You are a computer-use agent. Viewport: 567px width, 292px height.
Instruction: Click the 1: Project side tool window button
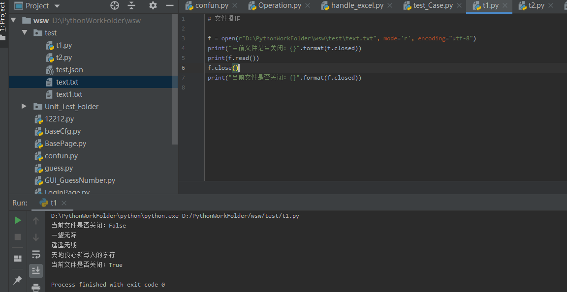(x=3, y=22)
